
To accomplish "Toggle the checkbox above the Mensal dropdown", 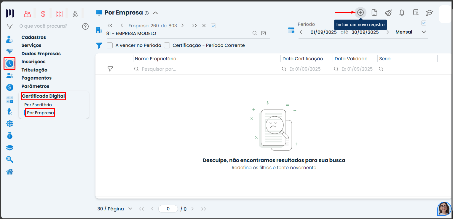I will pos(424,23).
